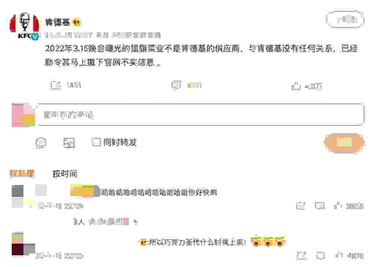Click the image upload icon in comment toolbar
The image size is (375, 267).
(x=69, y=143)
